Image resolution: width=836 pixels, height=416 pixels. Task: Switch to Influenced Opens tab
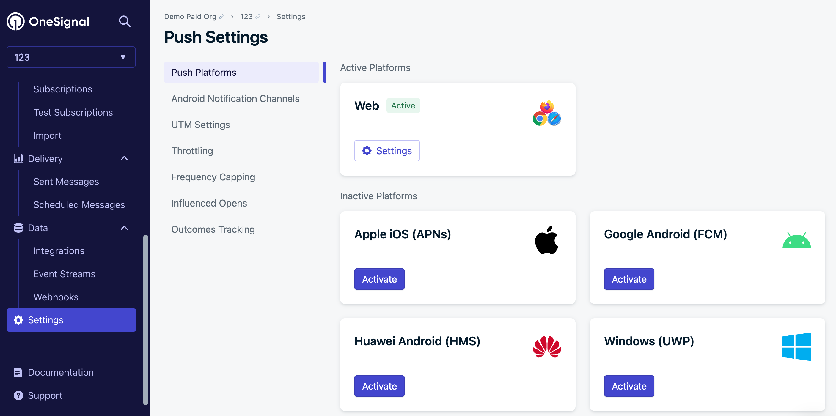[209, 203]
